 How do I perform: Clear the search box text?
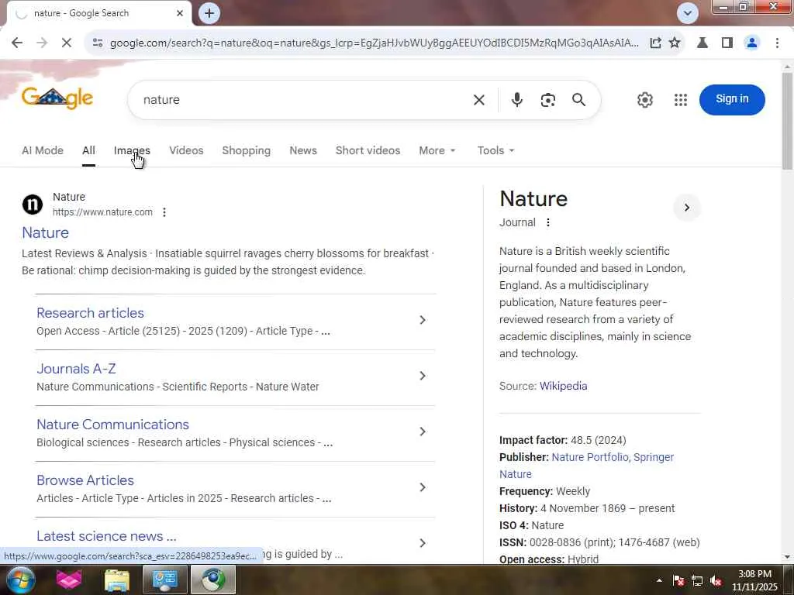pos(478,100)
